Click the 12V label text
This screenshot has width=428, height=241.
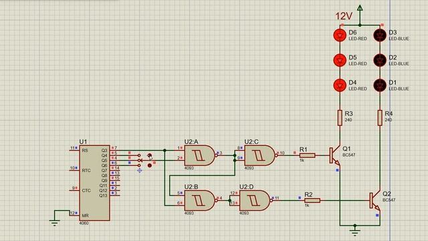click(344, 16)
